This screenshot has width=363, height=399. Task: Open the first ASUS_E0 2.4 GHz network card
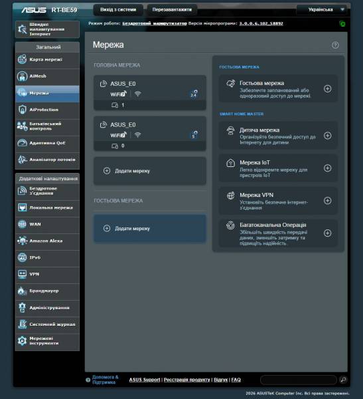pyautogui.click(x=150, y=92)
